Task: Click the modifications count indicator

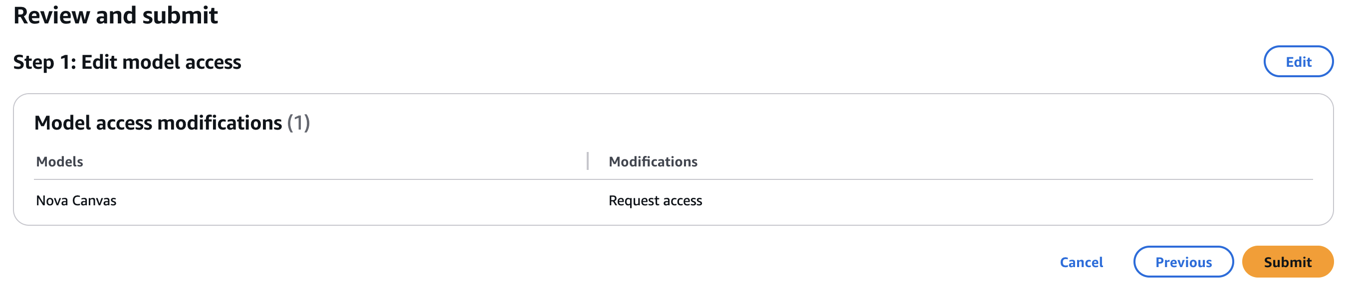Action: 298,123
